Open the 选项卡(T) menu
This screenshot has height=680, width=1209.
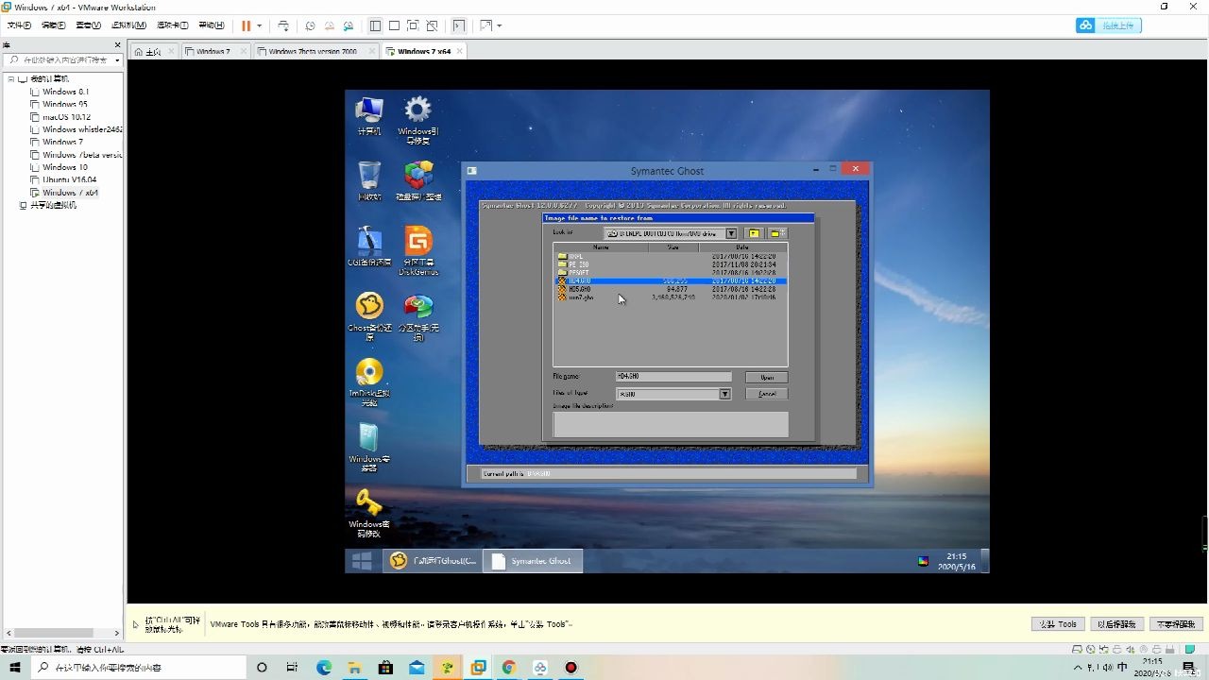(x=172, y=25)
